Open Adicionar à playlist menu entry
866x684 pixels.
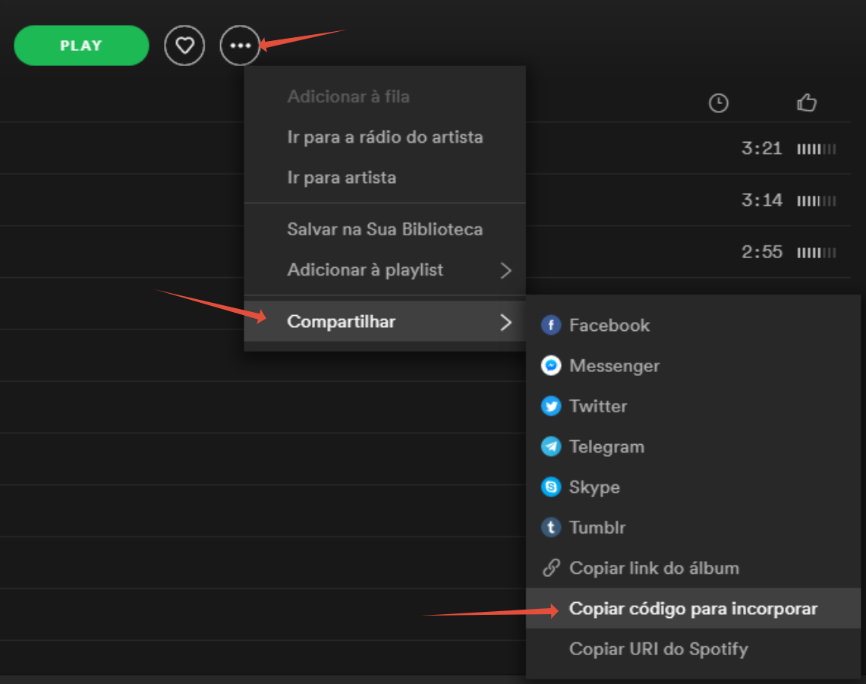click(385, 270)
